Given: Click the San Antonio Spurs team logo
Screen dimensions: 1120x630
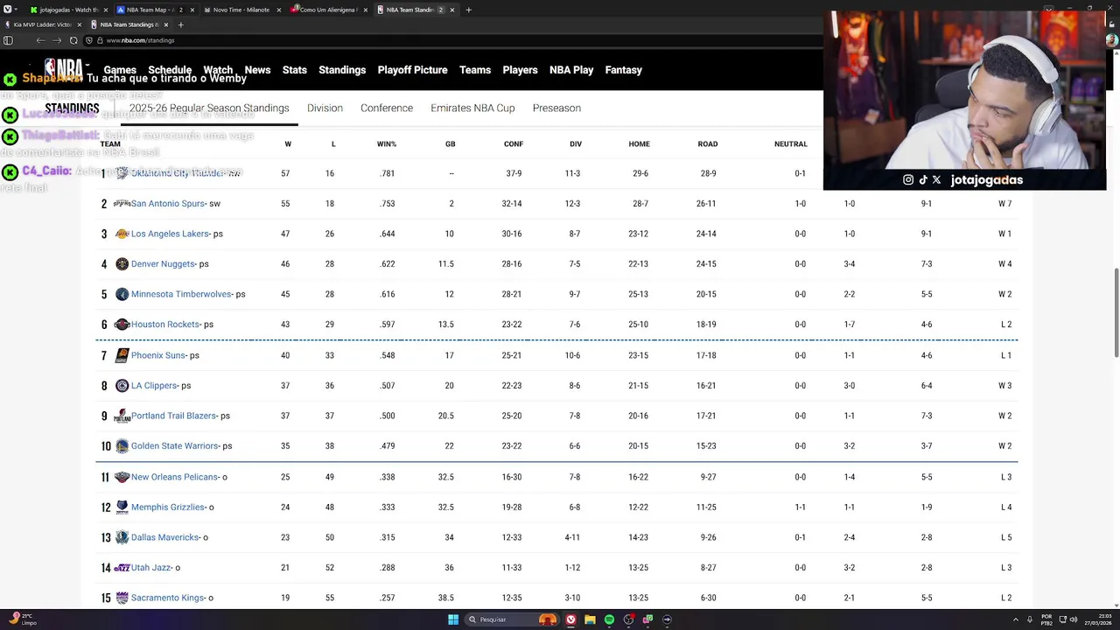Looking at the screenshot, I should click(122, 204).
